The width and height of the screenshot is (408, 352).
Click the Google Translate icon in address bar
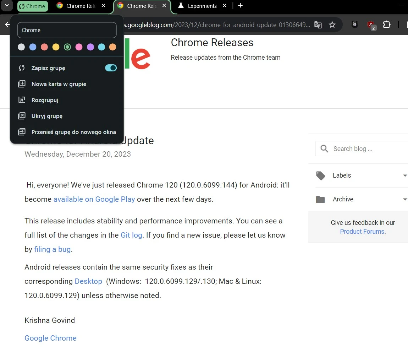click(318, 25)
